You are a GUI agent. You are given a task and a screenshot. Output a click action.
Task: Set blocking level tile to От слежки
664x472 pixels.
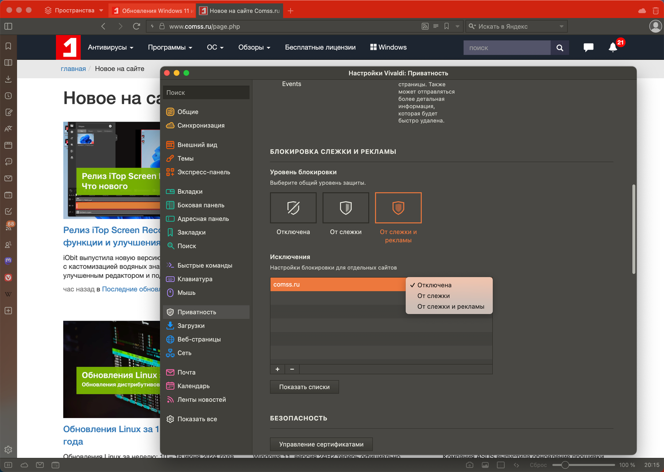[346, 208]
